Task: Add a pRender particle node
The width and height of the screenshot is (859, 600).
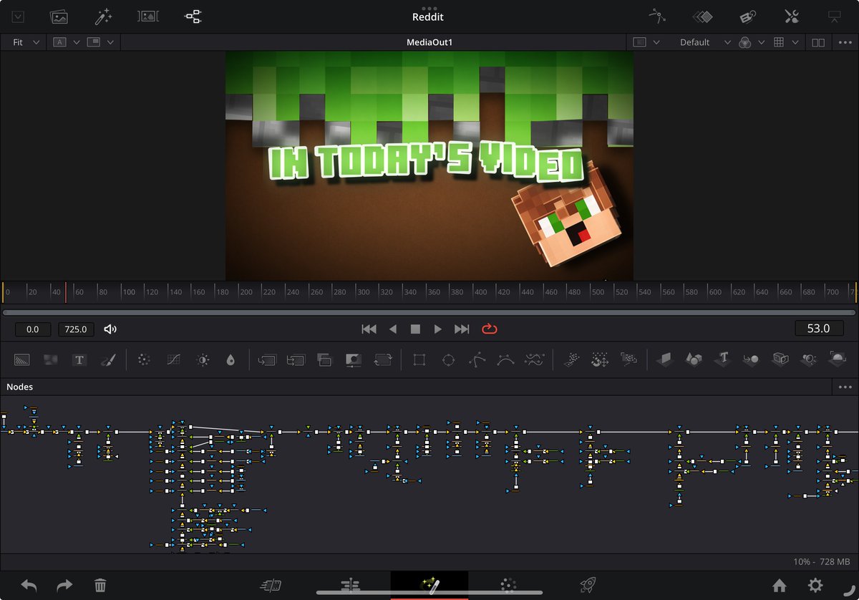Action: click(x=629, y=359)
